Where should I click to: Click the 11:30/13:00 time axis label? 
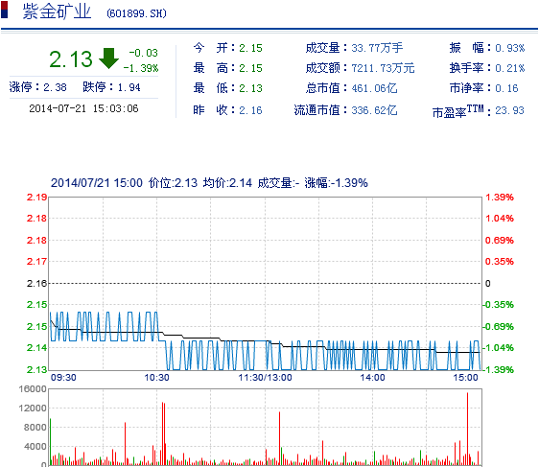(265, 377)
